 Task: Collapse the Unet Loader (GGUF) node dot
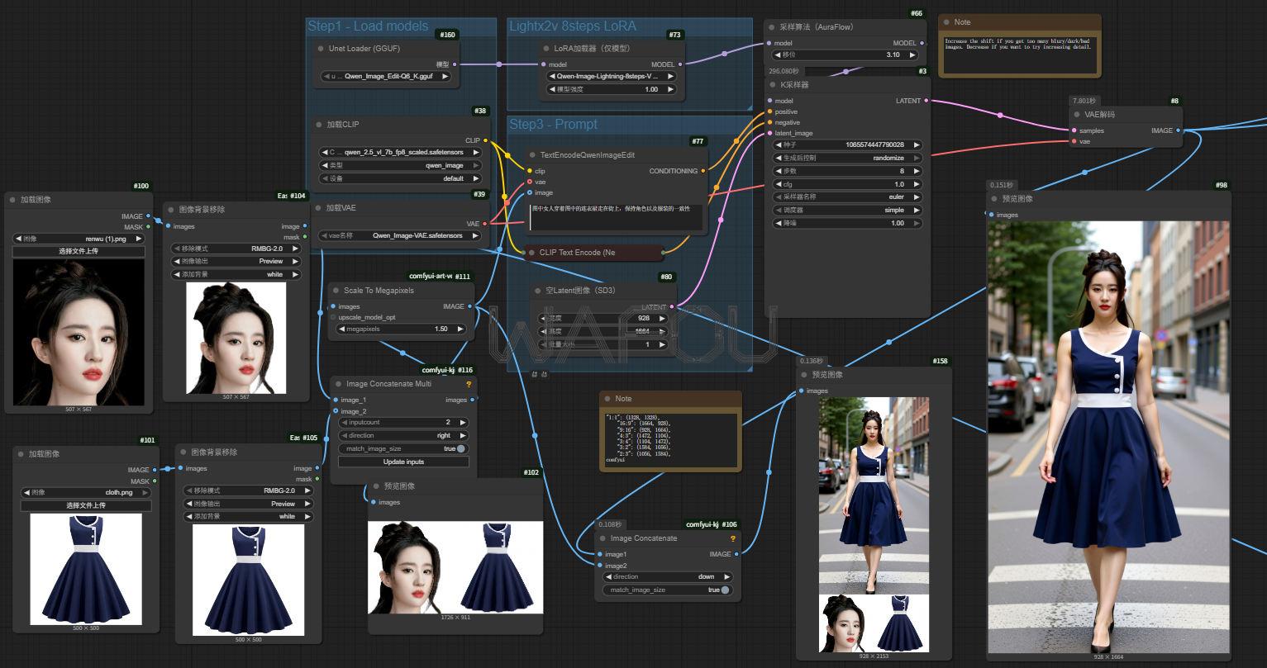click(321, 49)
